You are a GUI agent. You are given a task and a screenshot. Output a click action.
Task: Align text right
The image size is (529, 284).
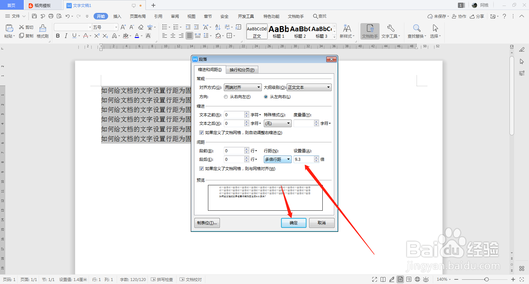tap(181, 36)
